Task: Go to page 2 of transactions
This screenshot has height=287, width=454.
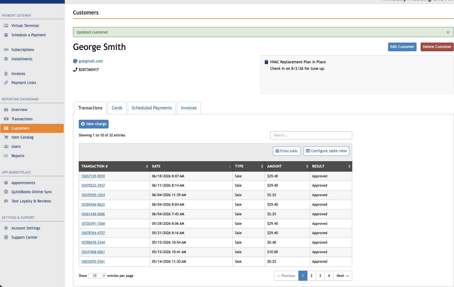Action: (311, 276)
